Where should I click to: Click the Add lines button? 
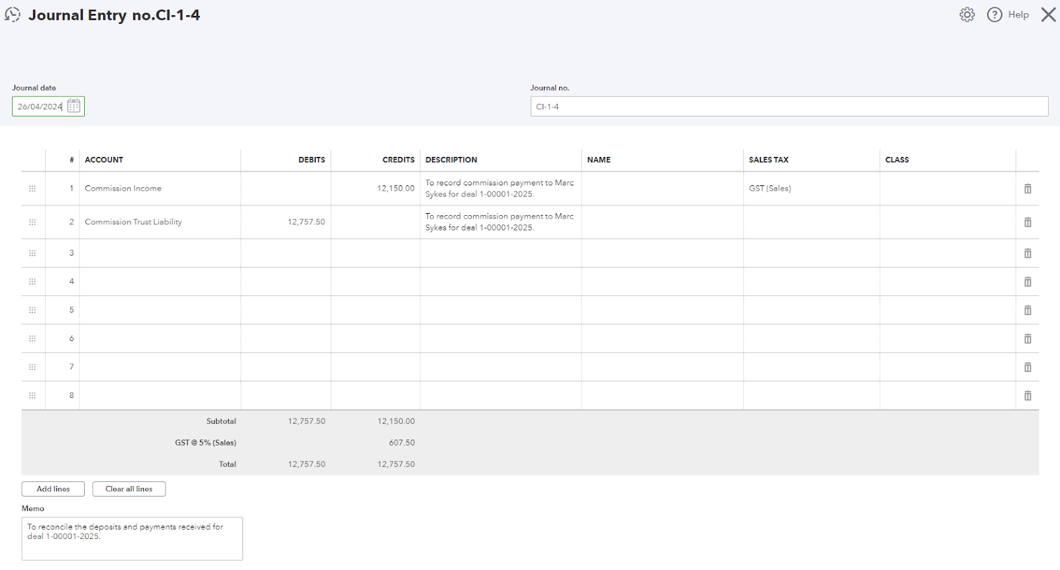pyautogui.click(x=53, y=489)
